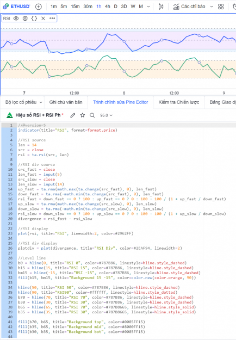Viewport: 236px width, 340px height.
Task: Expand the timeframe list dropdown arrow
Action: point(148,7)
